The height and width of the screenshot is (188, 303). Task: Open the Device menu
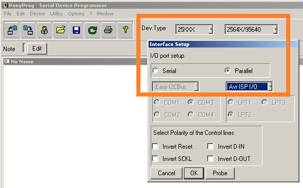[37, 14]
